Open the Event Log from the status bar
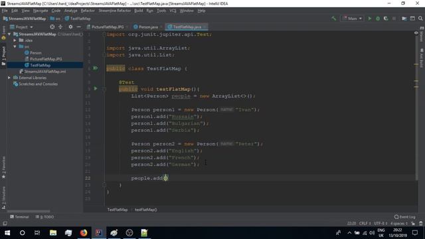The image size is (425, 239). point(404,217)
